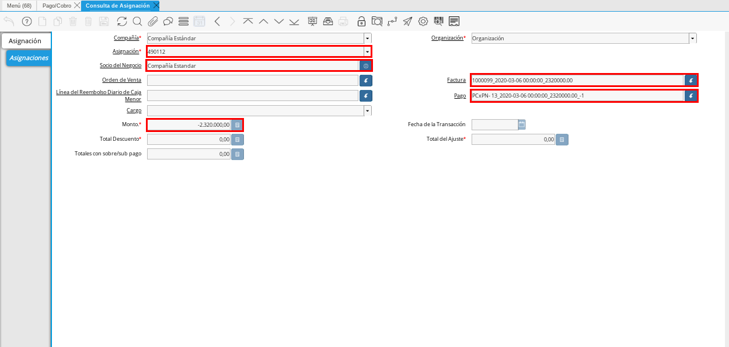Click the paperclip attachment icon
729x347 pixels.
[153, 22]
